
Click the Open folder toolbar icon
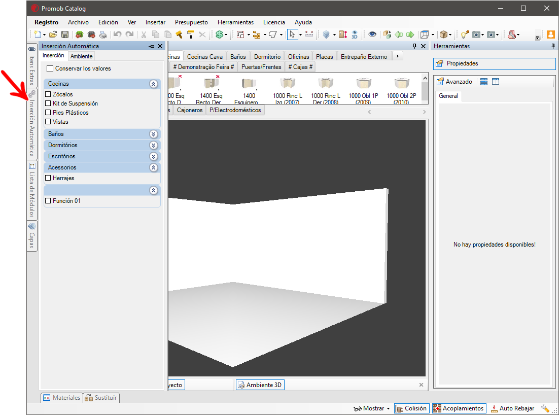tap(53, 34)
